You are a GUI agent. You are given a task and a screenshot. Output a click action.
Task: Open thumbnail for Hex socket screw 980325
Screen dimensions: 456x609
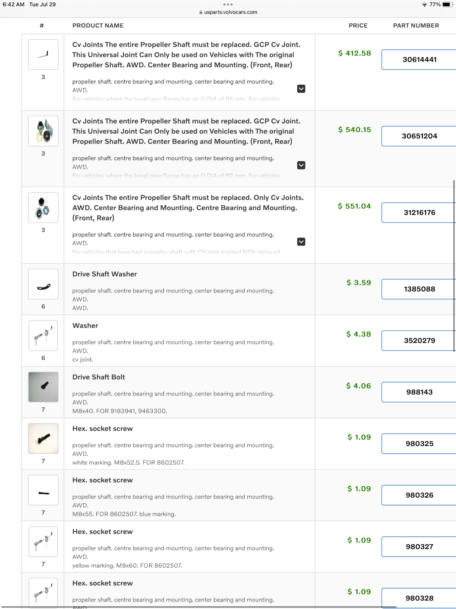click(43, 438)
